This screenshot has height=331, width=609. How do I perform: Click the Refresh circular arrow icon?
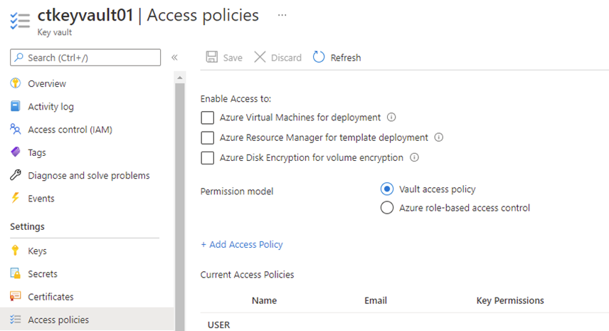click(319, 57)
